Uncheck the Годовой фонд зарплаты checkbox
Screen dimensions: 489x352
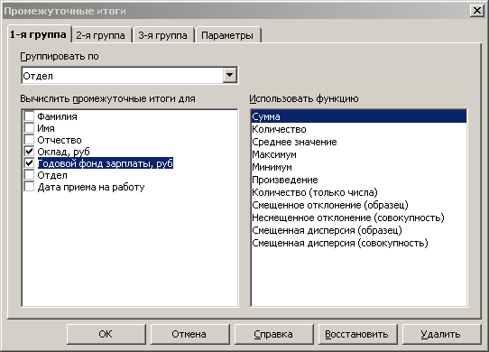click(x=29, y=163)
